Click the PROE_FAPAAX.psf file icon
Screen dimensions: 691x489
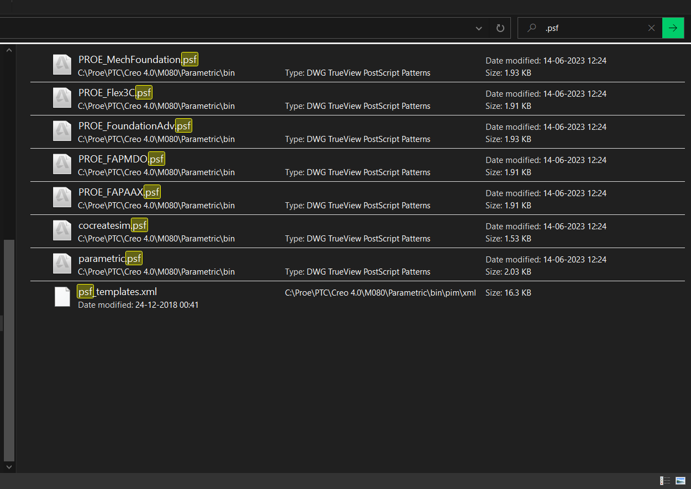point(62,197)
